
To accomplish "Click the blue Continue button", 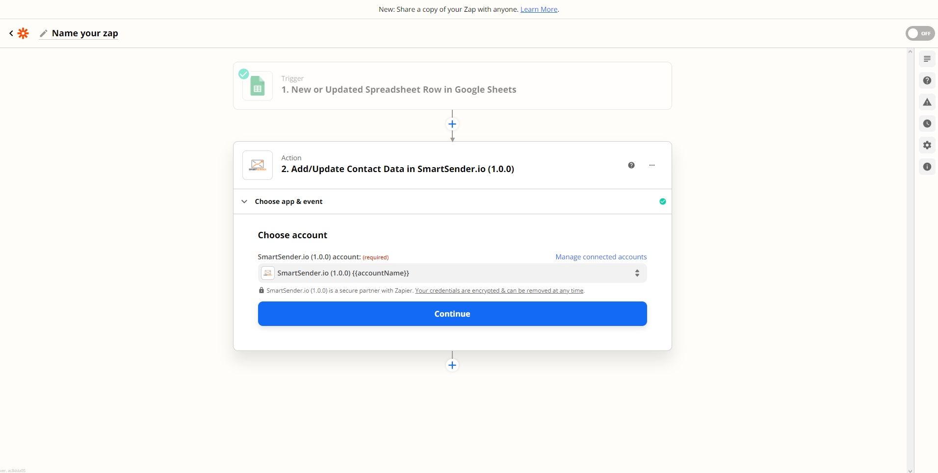I will pyautogui.click(x=452, y=314).
